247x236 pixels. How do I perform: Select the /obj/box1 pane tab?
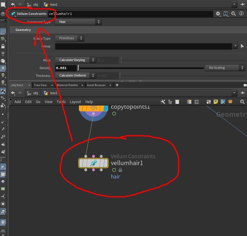[x=17, y=85]
